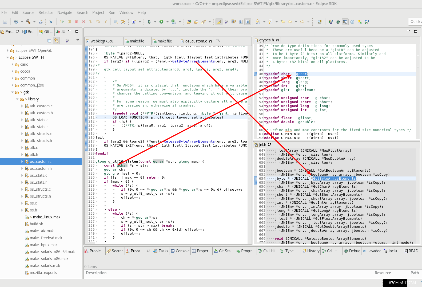422x287 pixels.
Task: Switch to the Console tab
Action: (180, 251)
